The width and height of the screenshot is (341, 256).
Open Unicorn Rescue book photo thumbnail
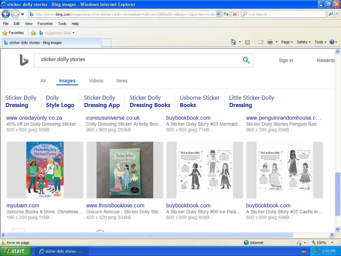point(125,170)
